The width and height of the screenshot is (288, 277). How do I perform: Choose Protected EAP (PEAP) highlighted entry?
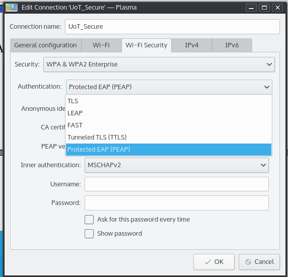(169, 150)
